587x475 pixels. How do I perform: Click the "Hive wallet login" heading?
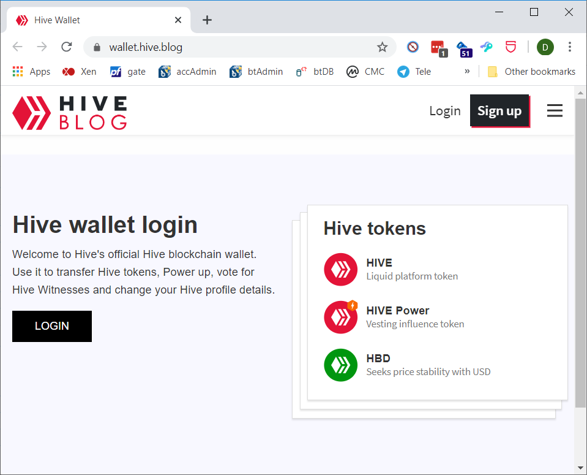pos(105,225)
